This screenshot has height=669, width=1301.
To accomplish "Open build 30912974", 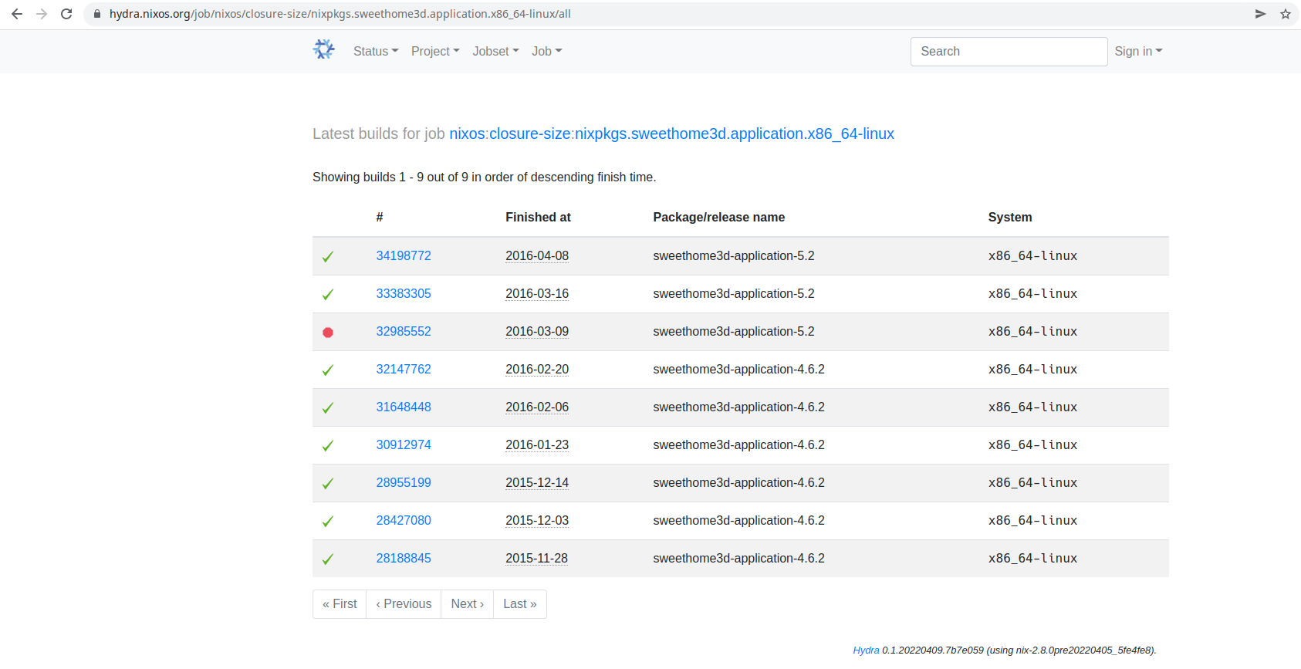I will point(404,444).
